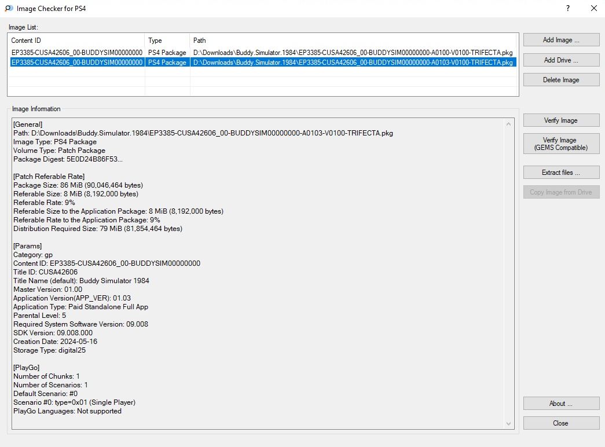Screen dimensions: 605x447
Task: Sort list by Path column header
Action: (353, 40)
